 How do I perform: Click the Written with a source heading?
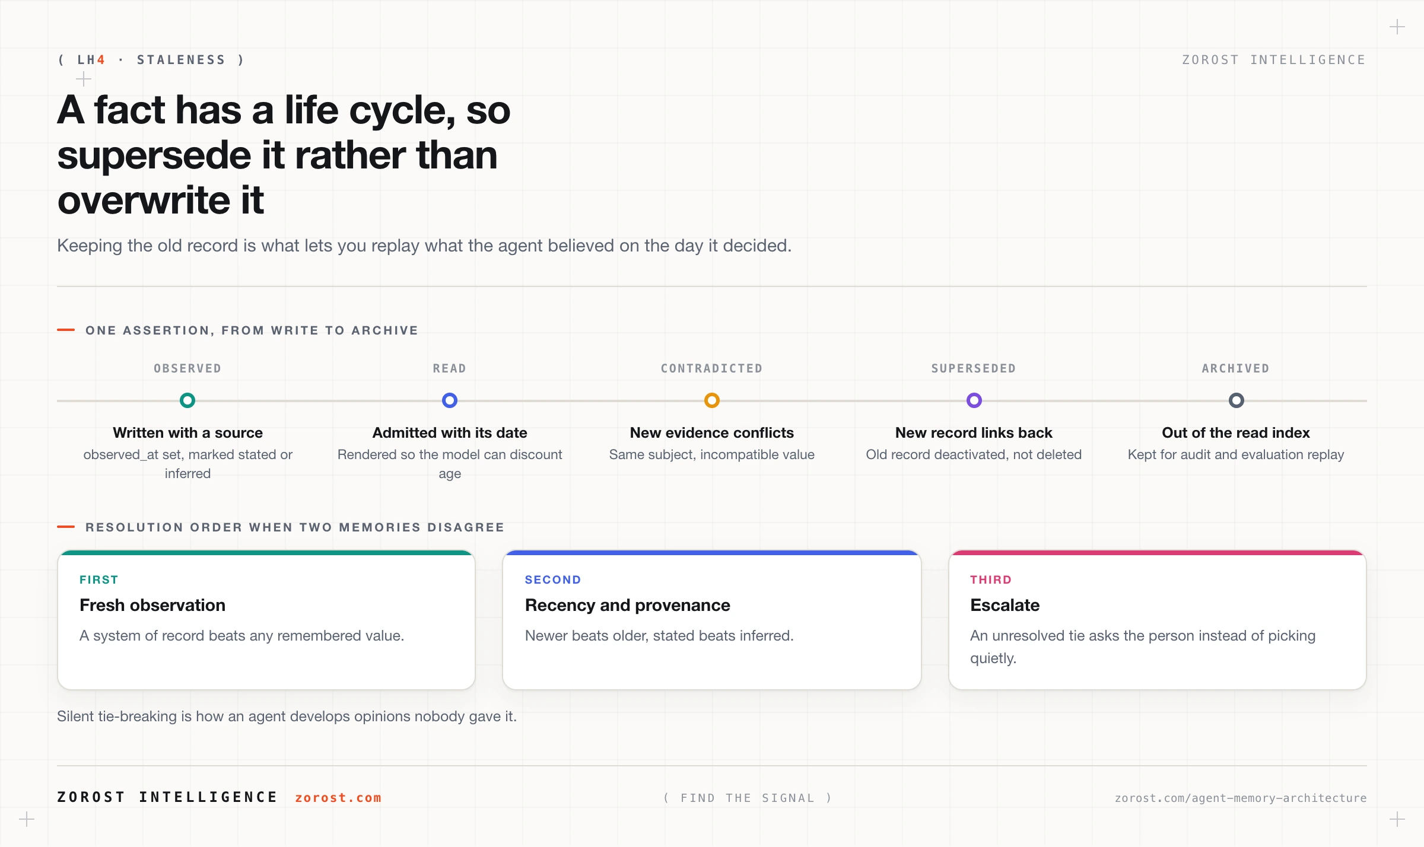[x=187, y=432]
